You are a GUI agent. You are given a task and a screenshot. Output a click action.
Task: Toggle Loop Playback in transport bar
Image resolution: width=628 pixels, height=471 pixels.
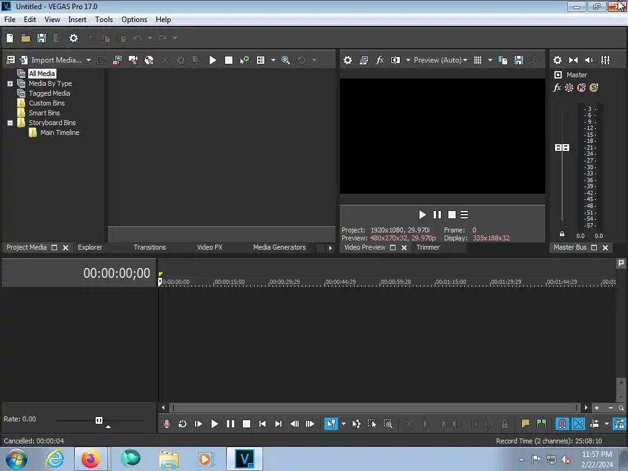tap(182, 424)
